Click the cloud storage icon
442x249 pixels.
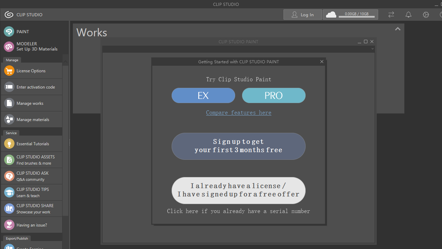pos(331,15)
